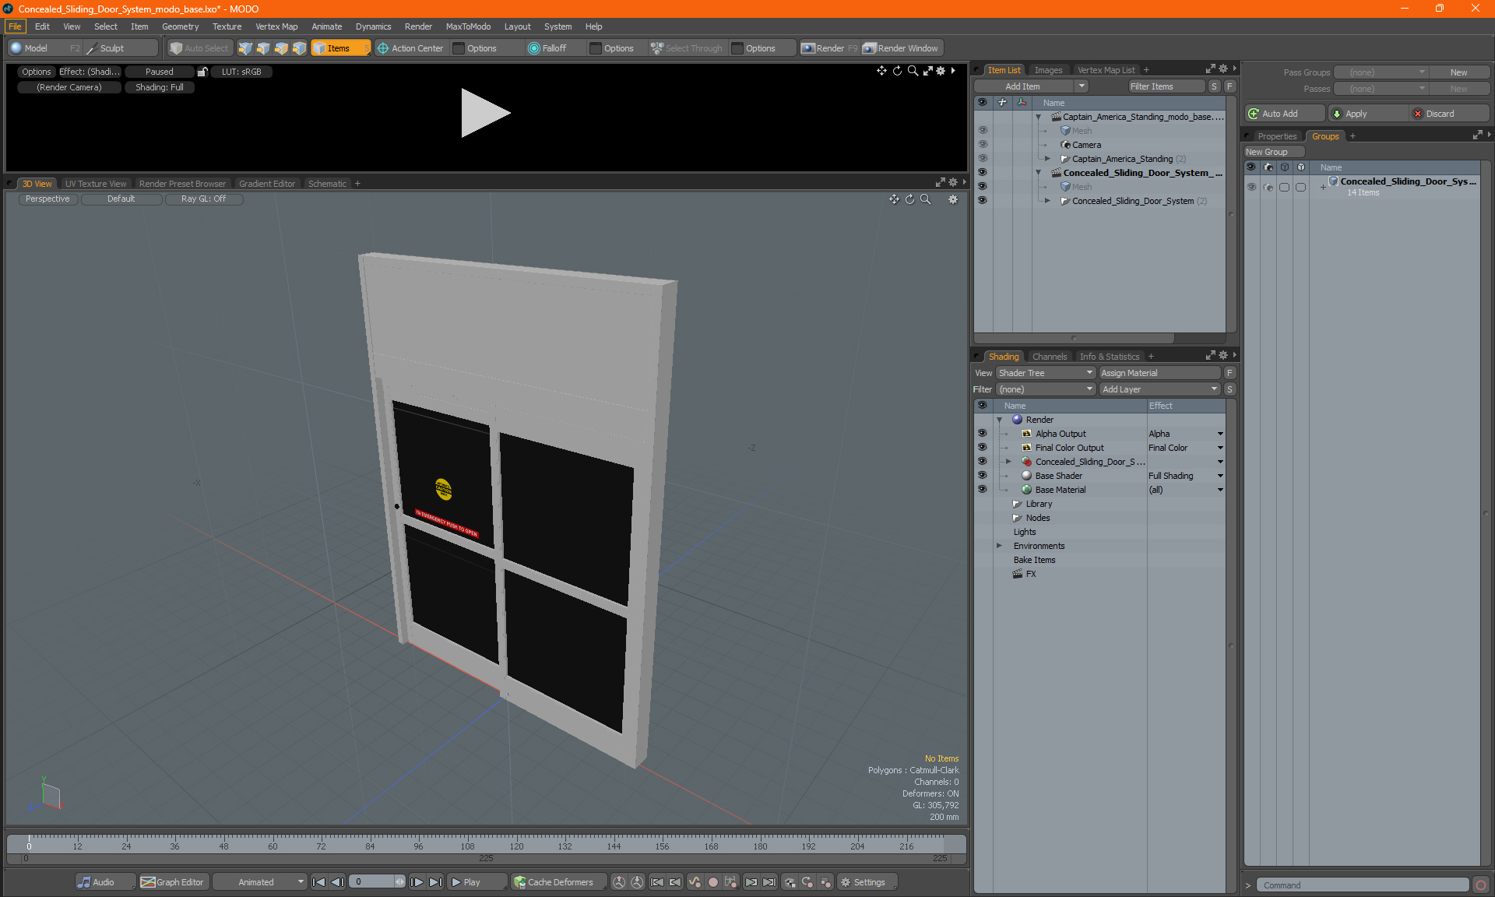Go to first frame
The width and height of the screenshot is (1495, 897).
[x=318, y=882]
